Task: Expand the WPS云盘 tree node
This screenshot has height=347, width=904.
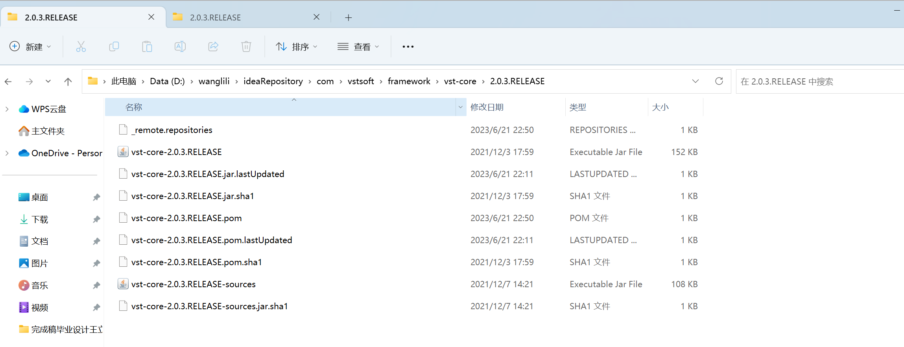Action: pos(7,109)
